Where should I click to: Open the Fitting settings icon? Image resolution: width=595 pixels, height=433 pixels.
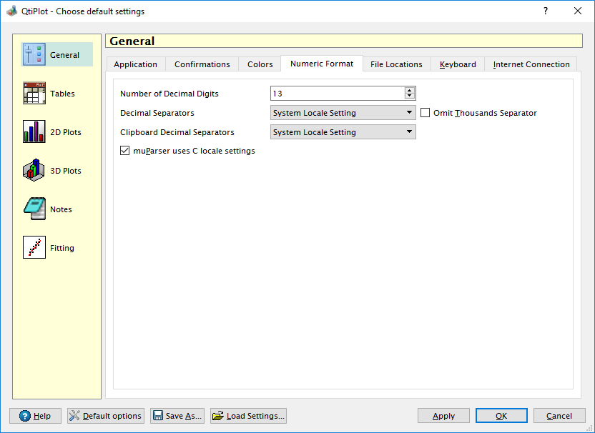point(34,248)
